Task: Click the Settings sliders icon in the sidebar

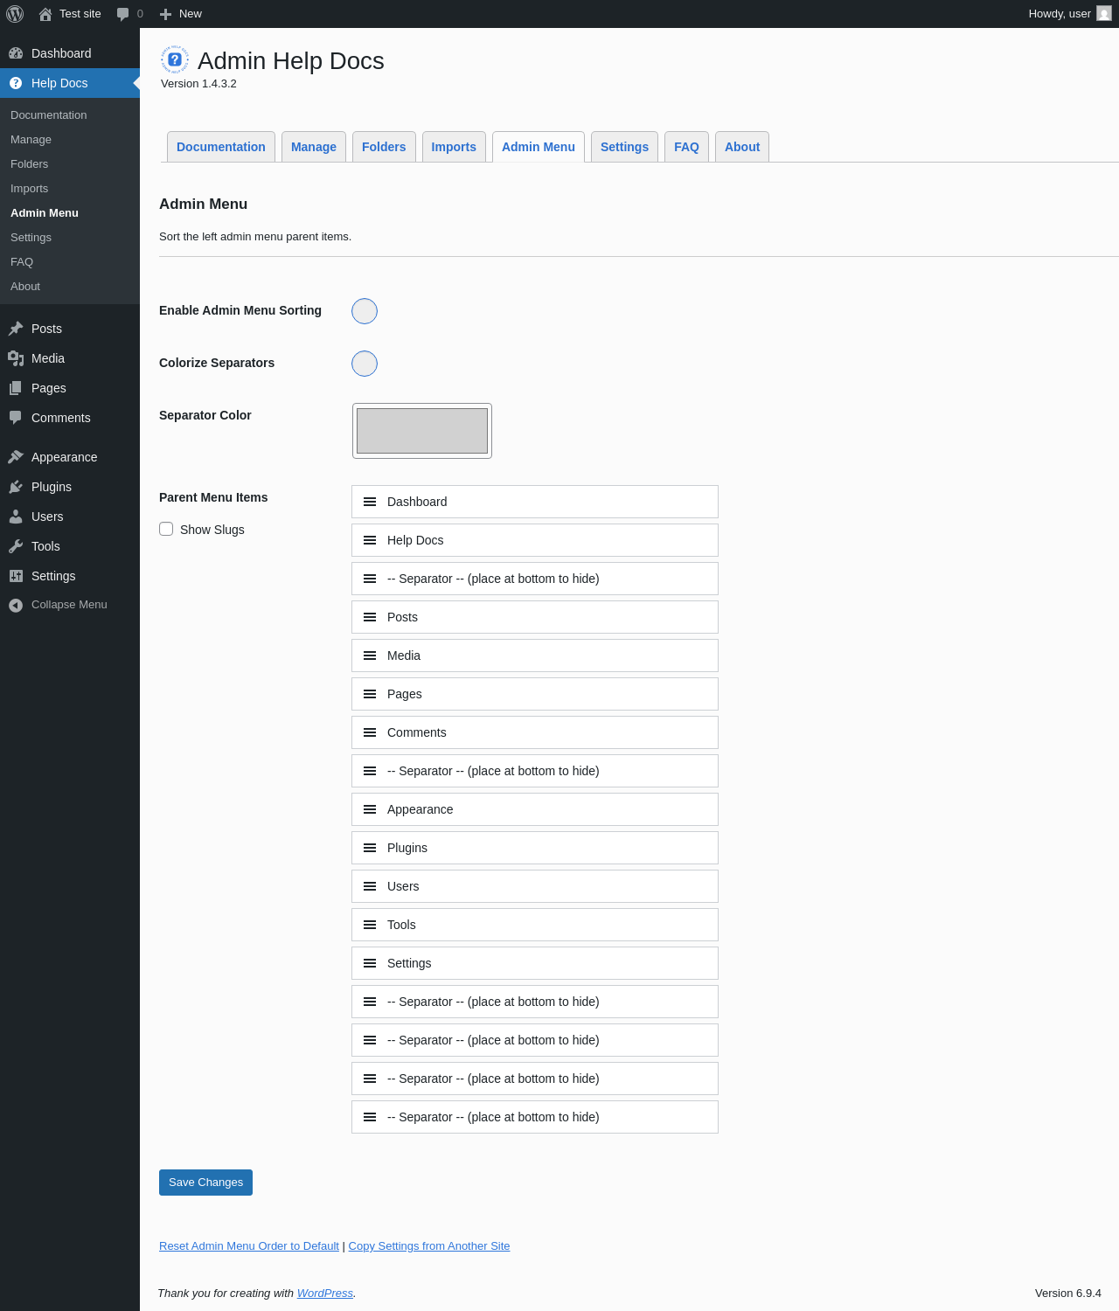Action: (16, 576)
